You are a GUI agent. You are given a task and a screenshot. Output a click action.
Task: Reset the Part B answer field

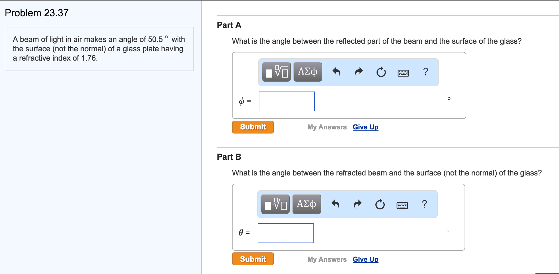380,204
